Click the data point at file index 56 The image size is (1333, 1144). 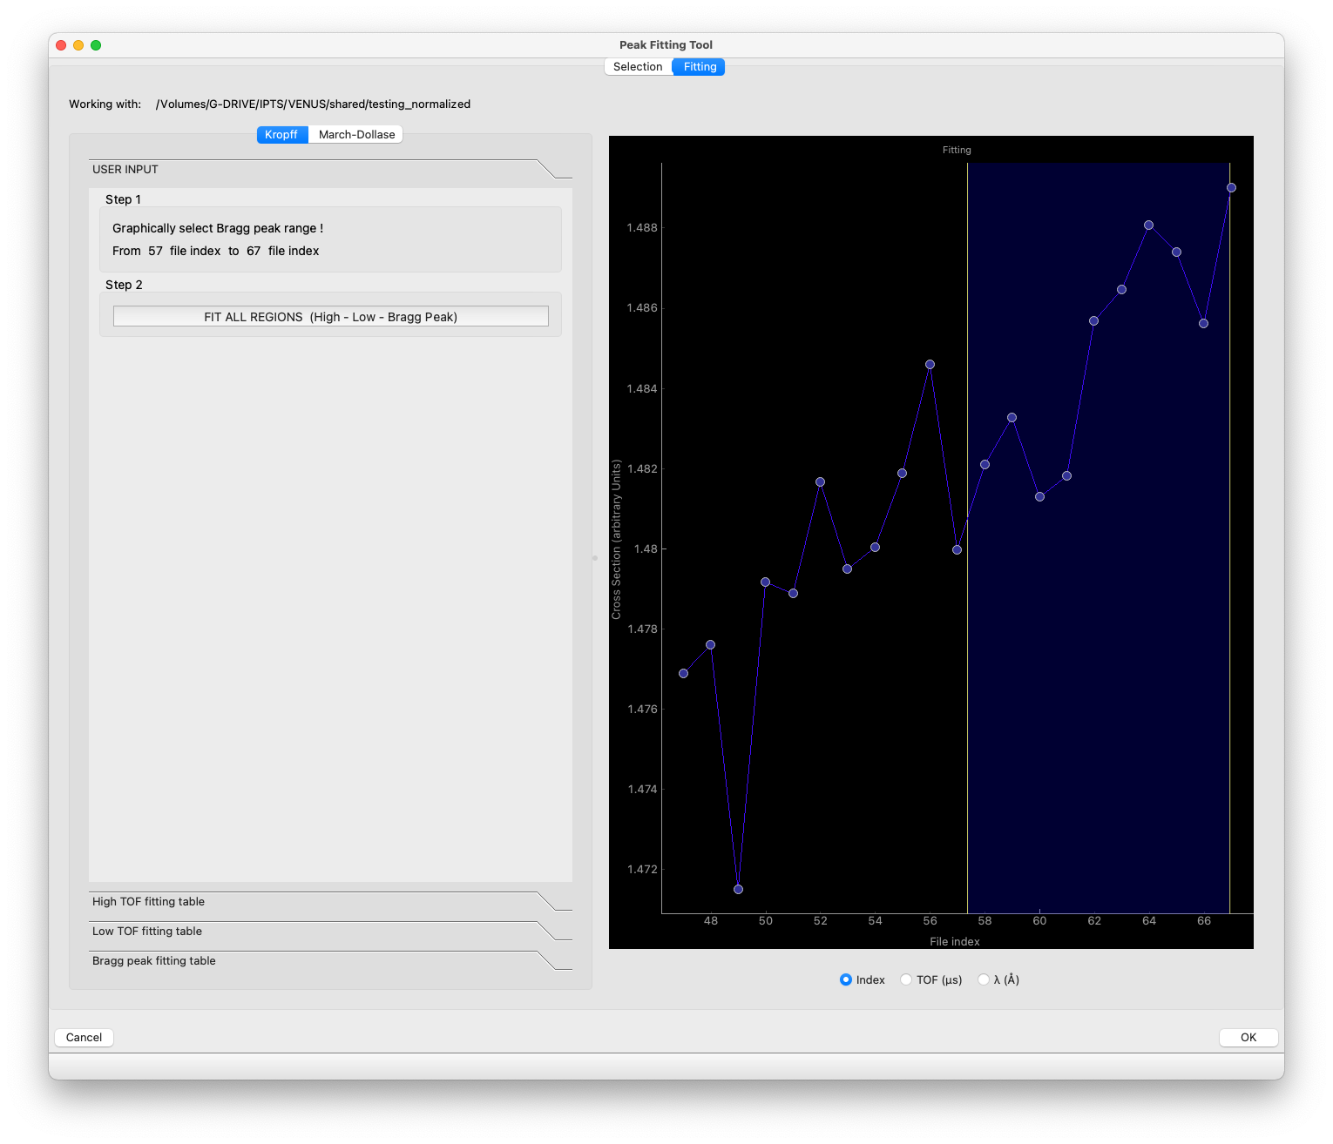pyautogui.click(x=930, y=365)
